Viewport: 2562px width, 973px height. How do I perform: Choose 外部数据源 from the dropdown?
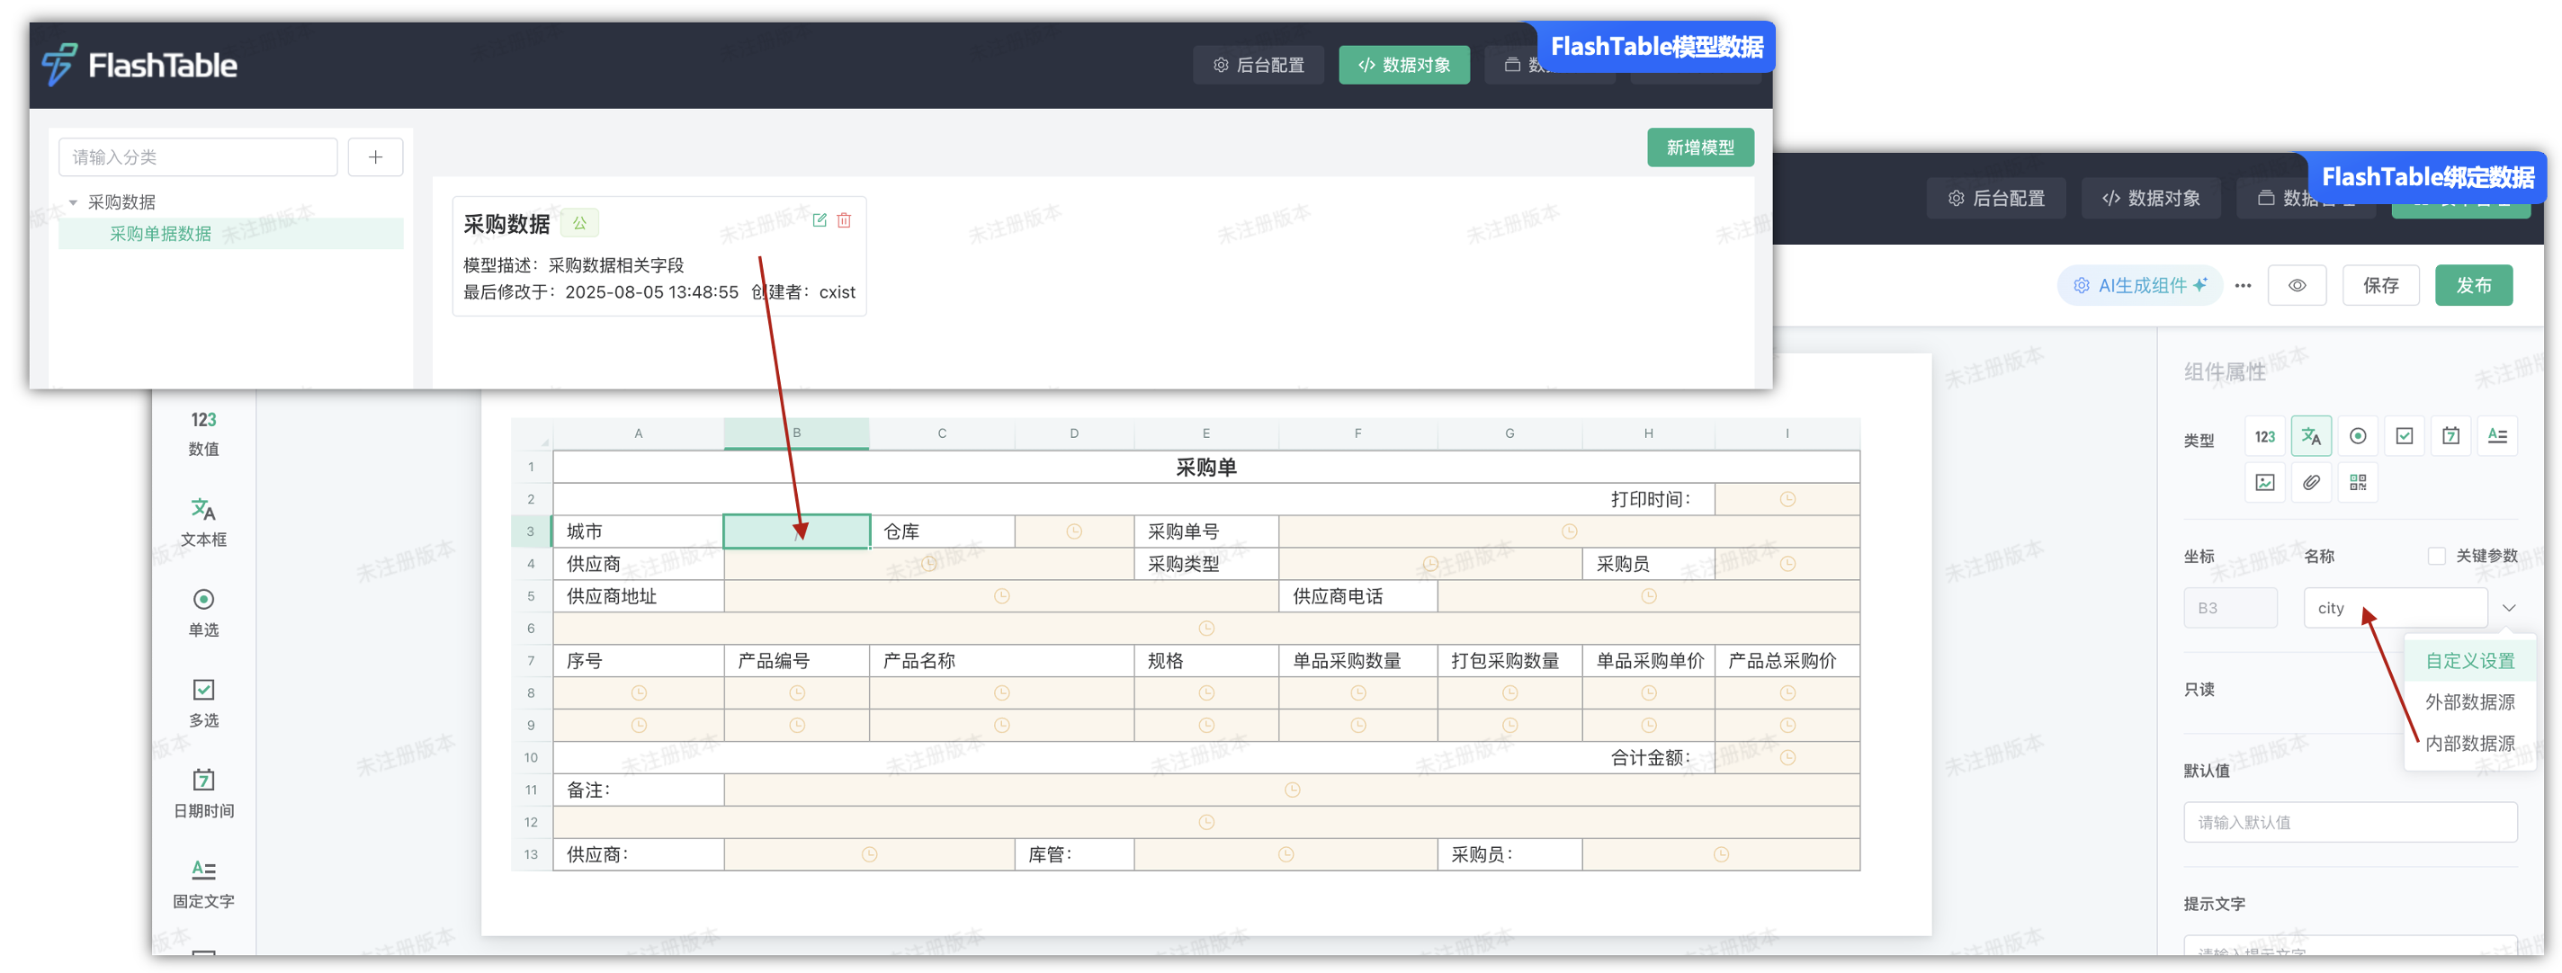click(2469, 702)
